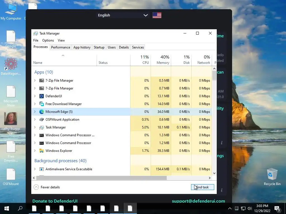Select the Task Manager process row text

(x=56, y=127)
